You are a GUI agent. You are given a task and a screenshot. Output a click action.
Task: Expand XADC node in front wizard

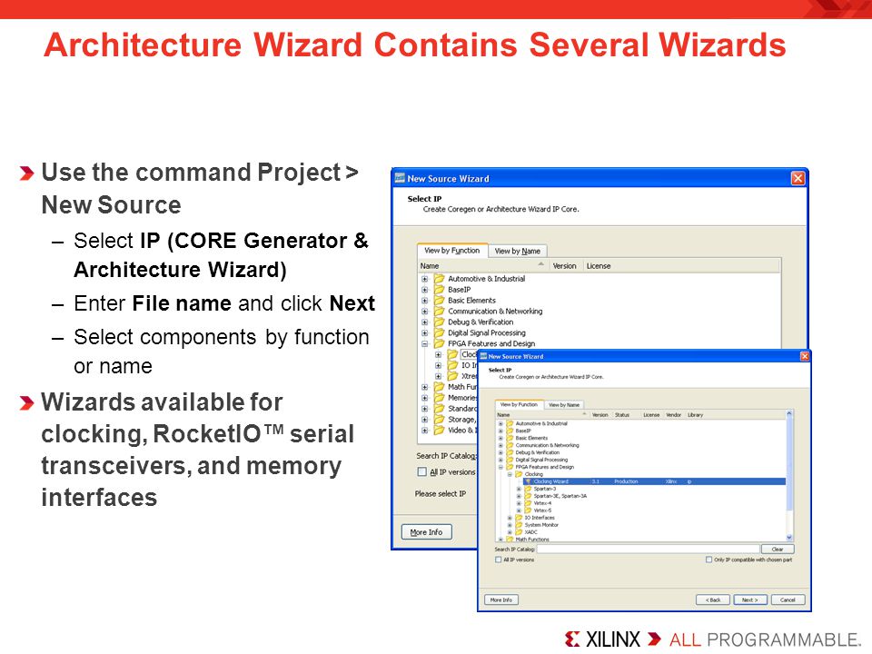pos(510,532)
